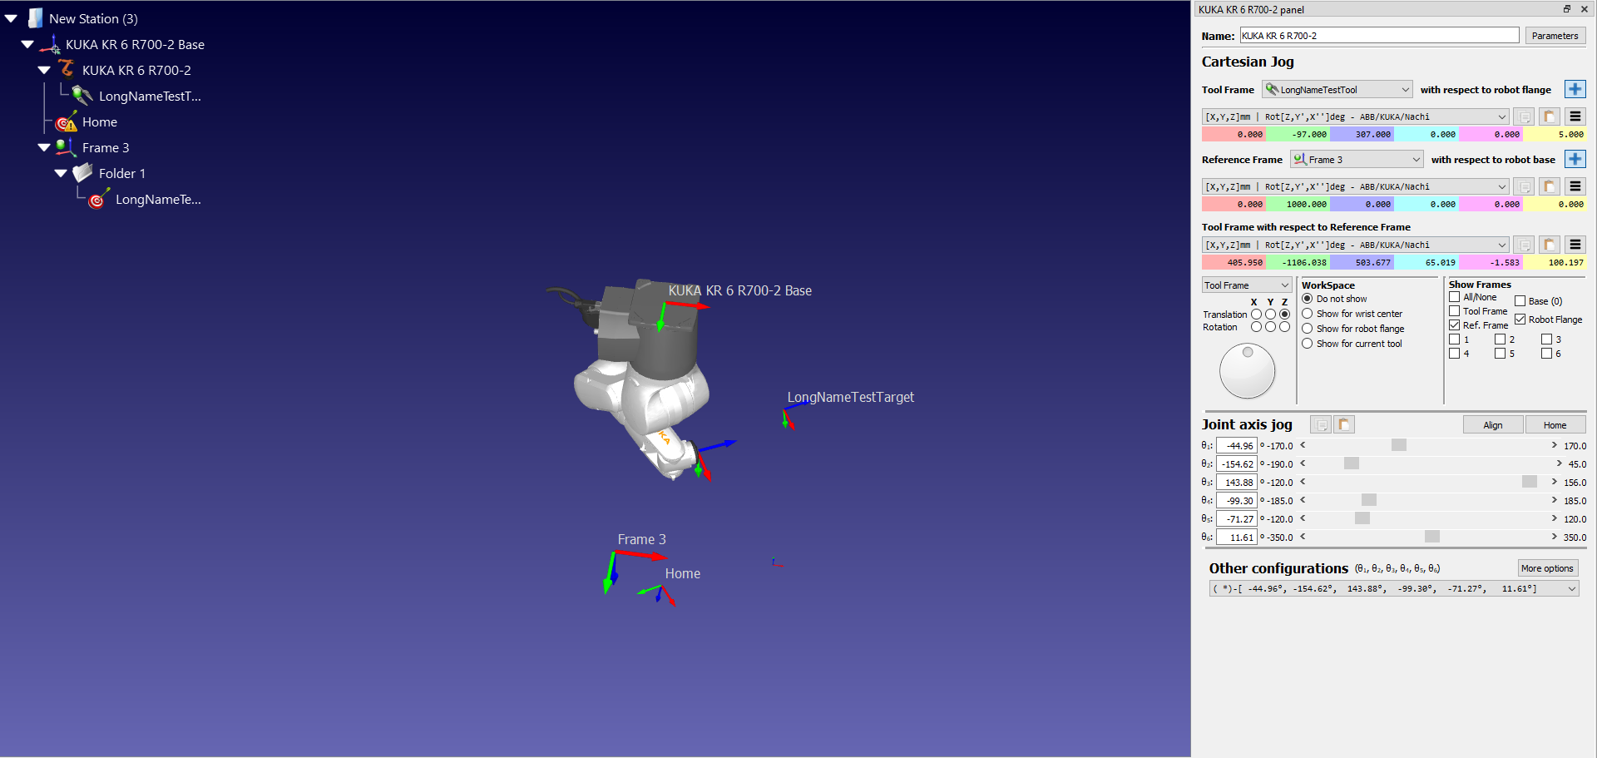Viewport: 1597px width, 758px height.
Task: Click the θ3 joint slider handle
Action: (1530, 482)
